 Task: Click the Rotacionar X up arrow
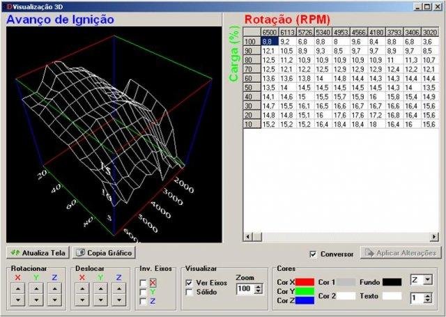17,288
